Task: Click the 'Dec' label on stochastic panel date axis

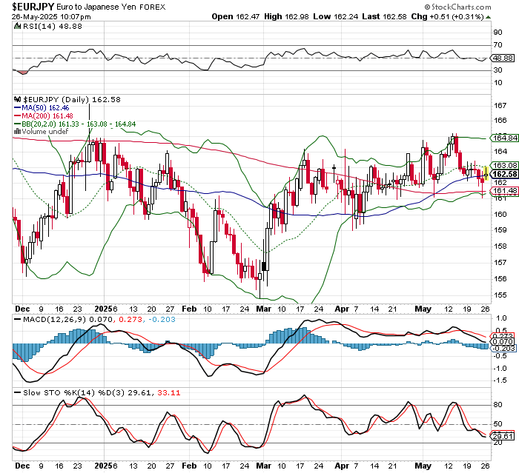Action: pyautogui.click(x=22, y=466)
